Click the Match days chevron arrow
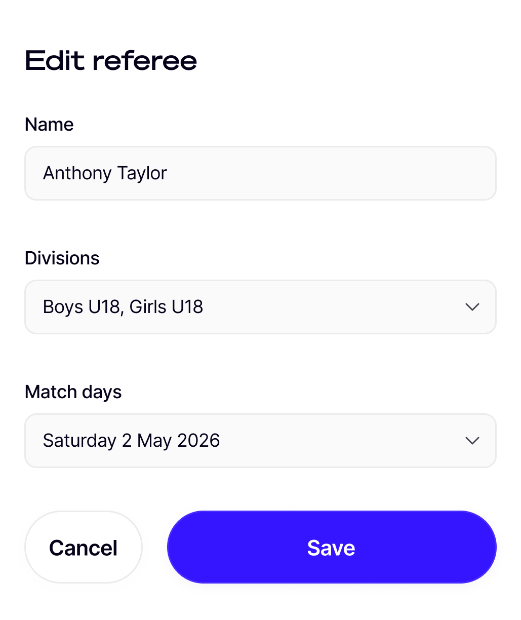 pos(472,441)
